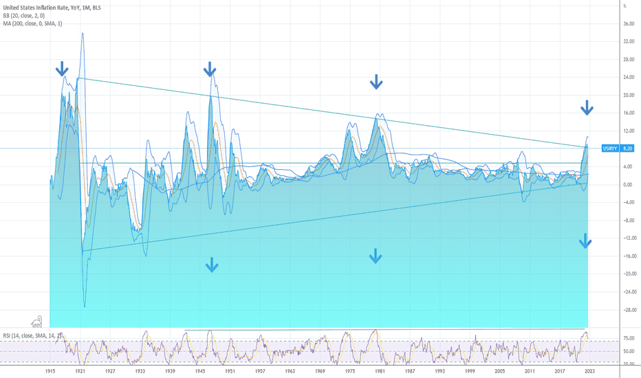641x378 pixels.
Task: Select the BB (20, close, 2, 0) indicator legend
Action: click(x=23, y=16)
